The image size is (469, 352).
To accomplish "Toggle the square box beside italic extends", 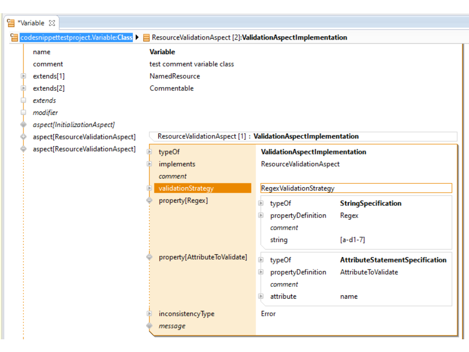I will tap(23, 101).
